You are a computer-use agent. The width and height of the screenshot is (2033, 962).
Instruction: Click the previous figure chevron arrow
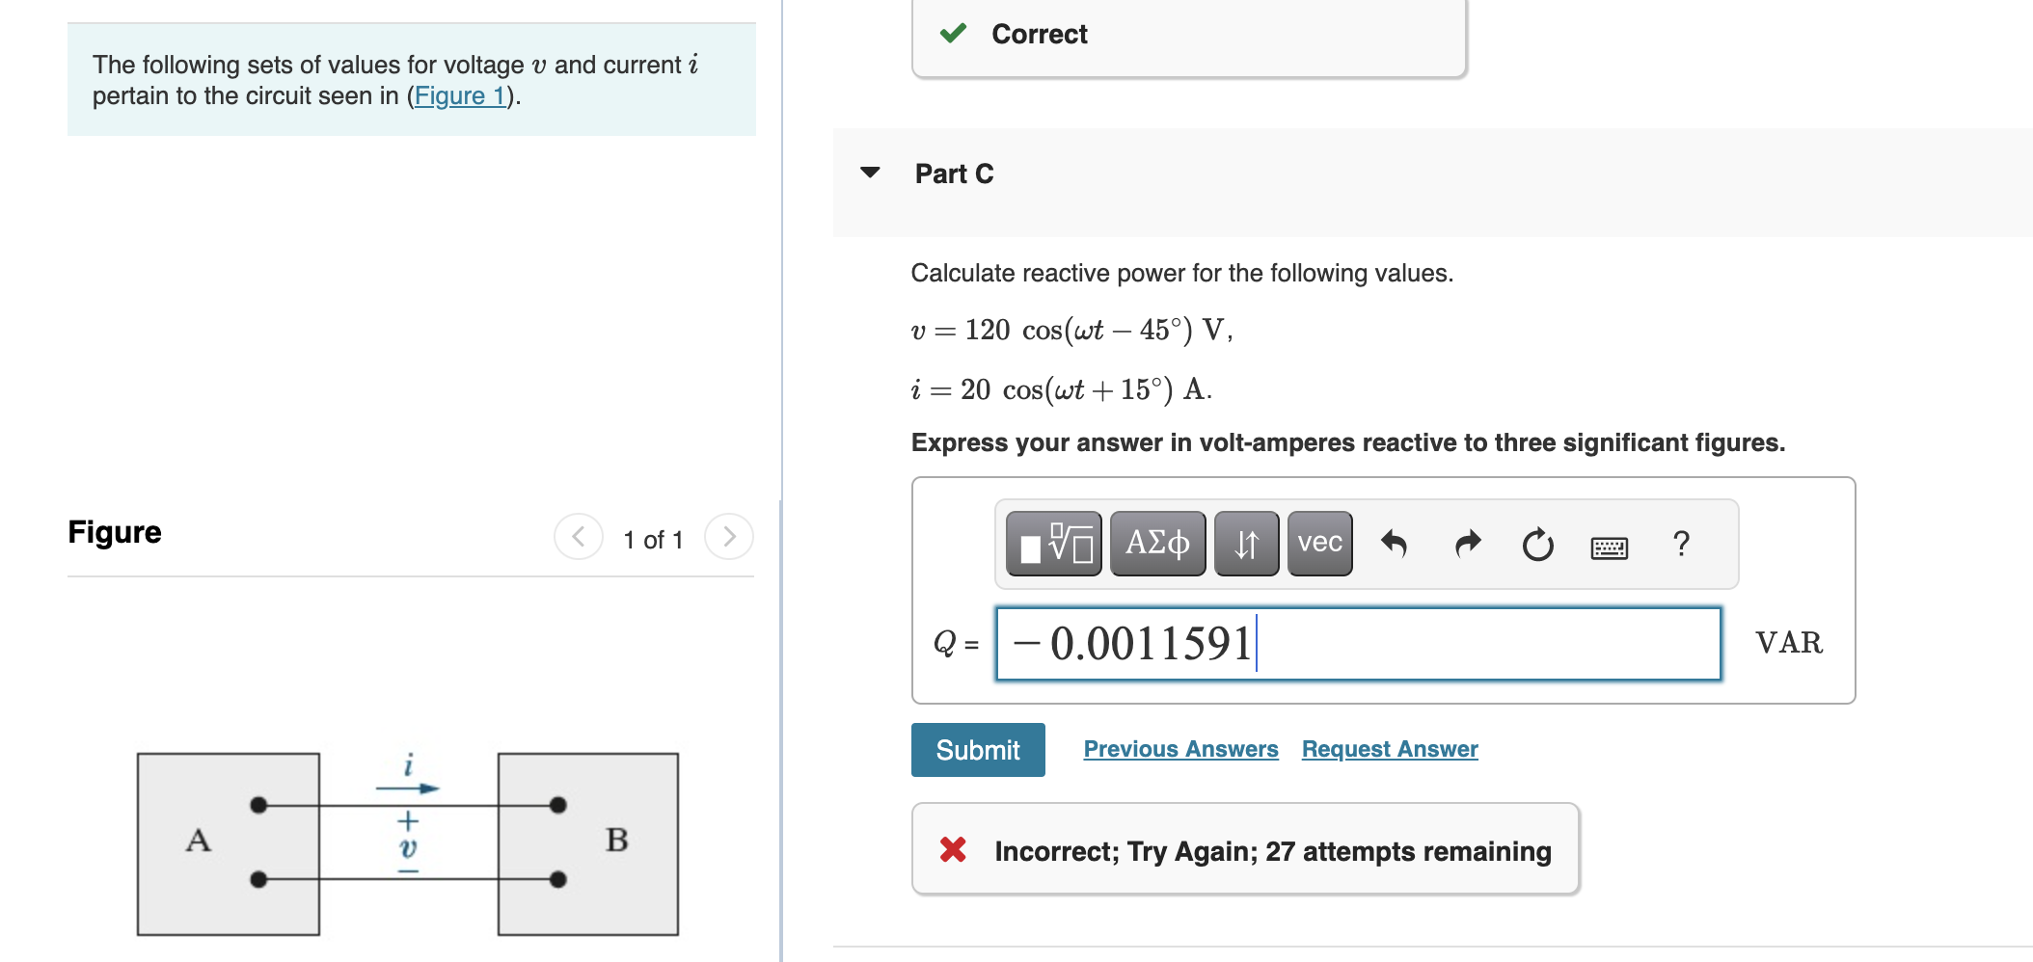[x=577, y=538]
